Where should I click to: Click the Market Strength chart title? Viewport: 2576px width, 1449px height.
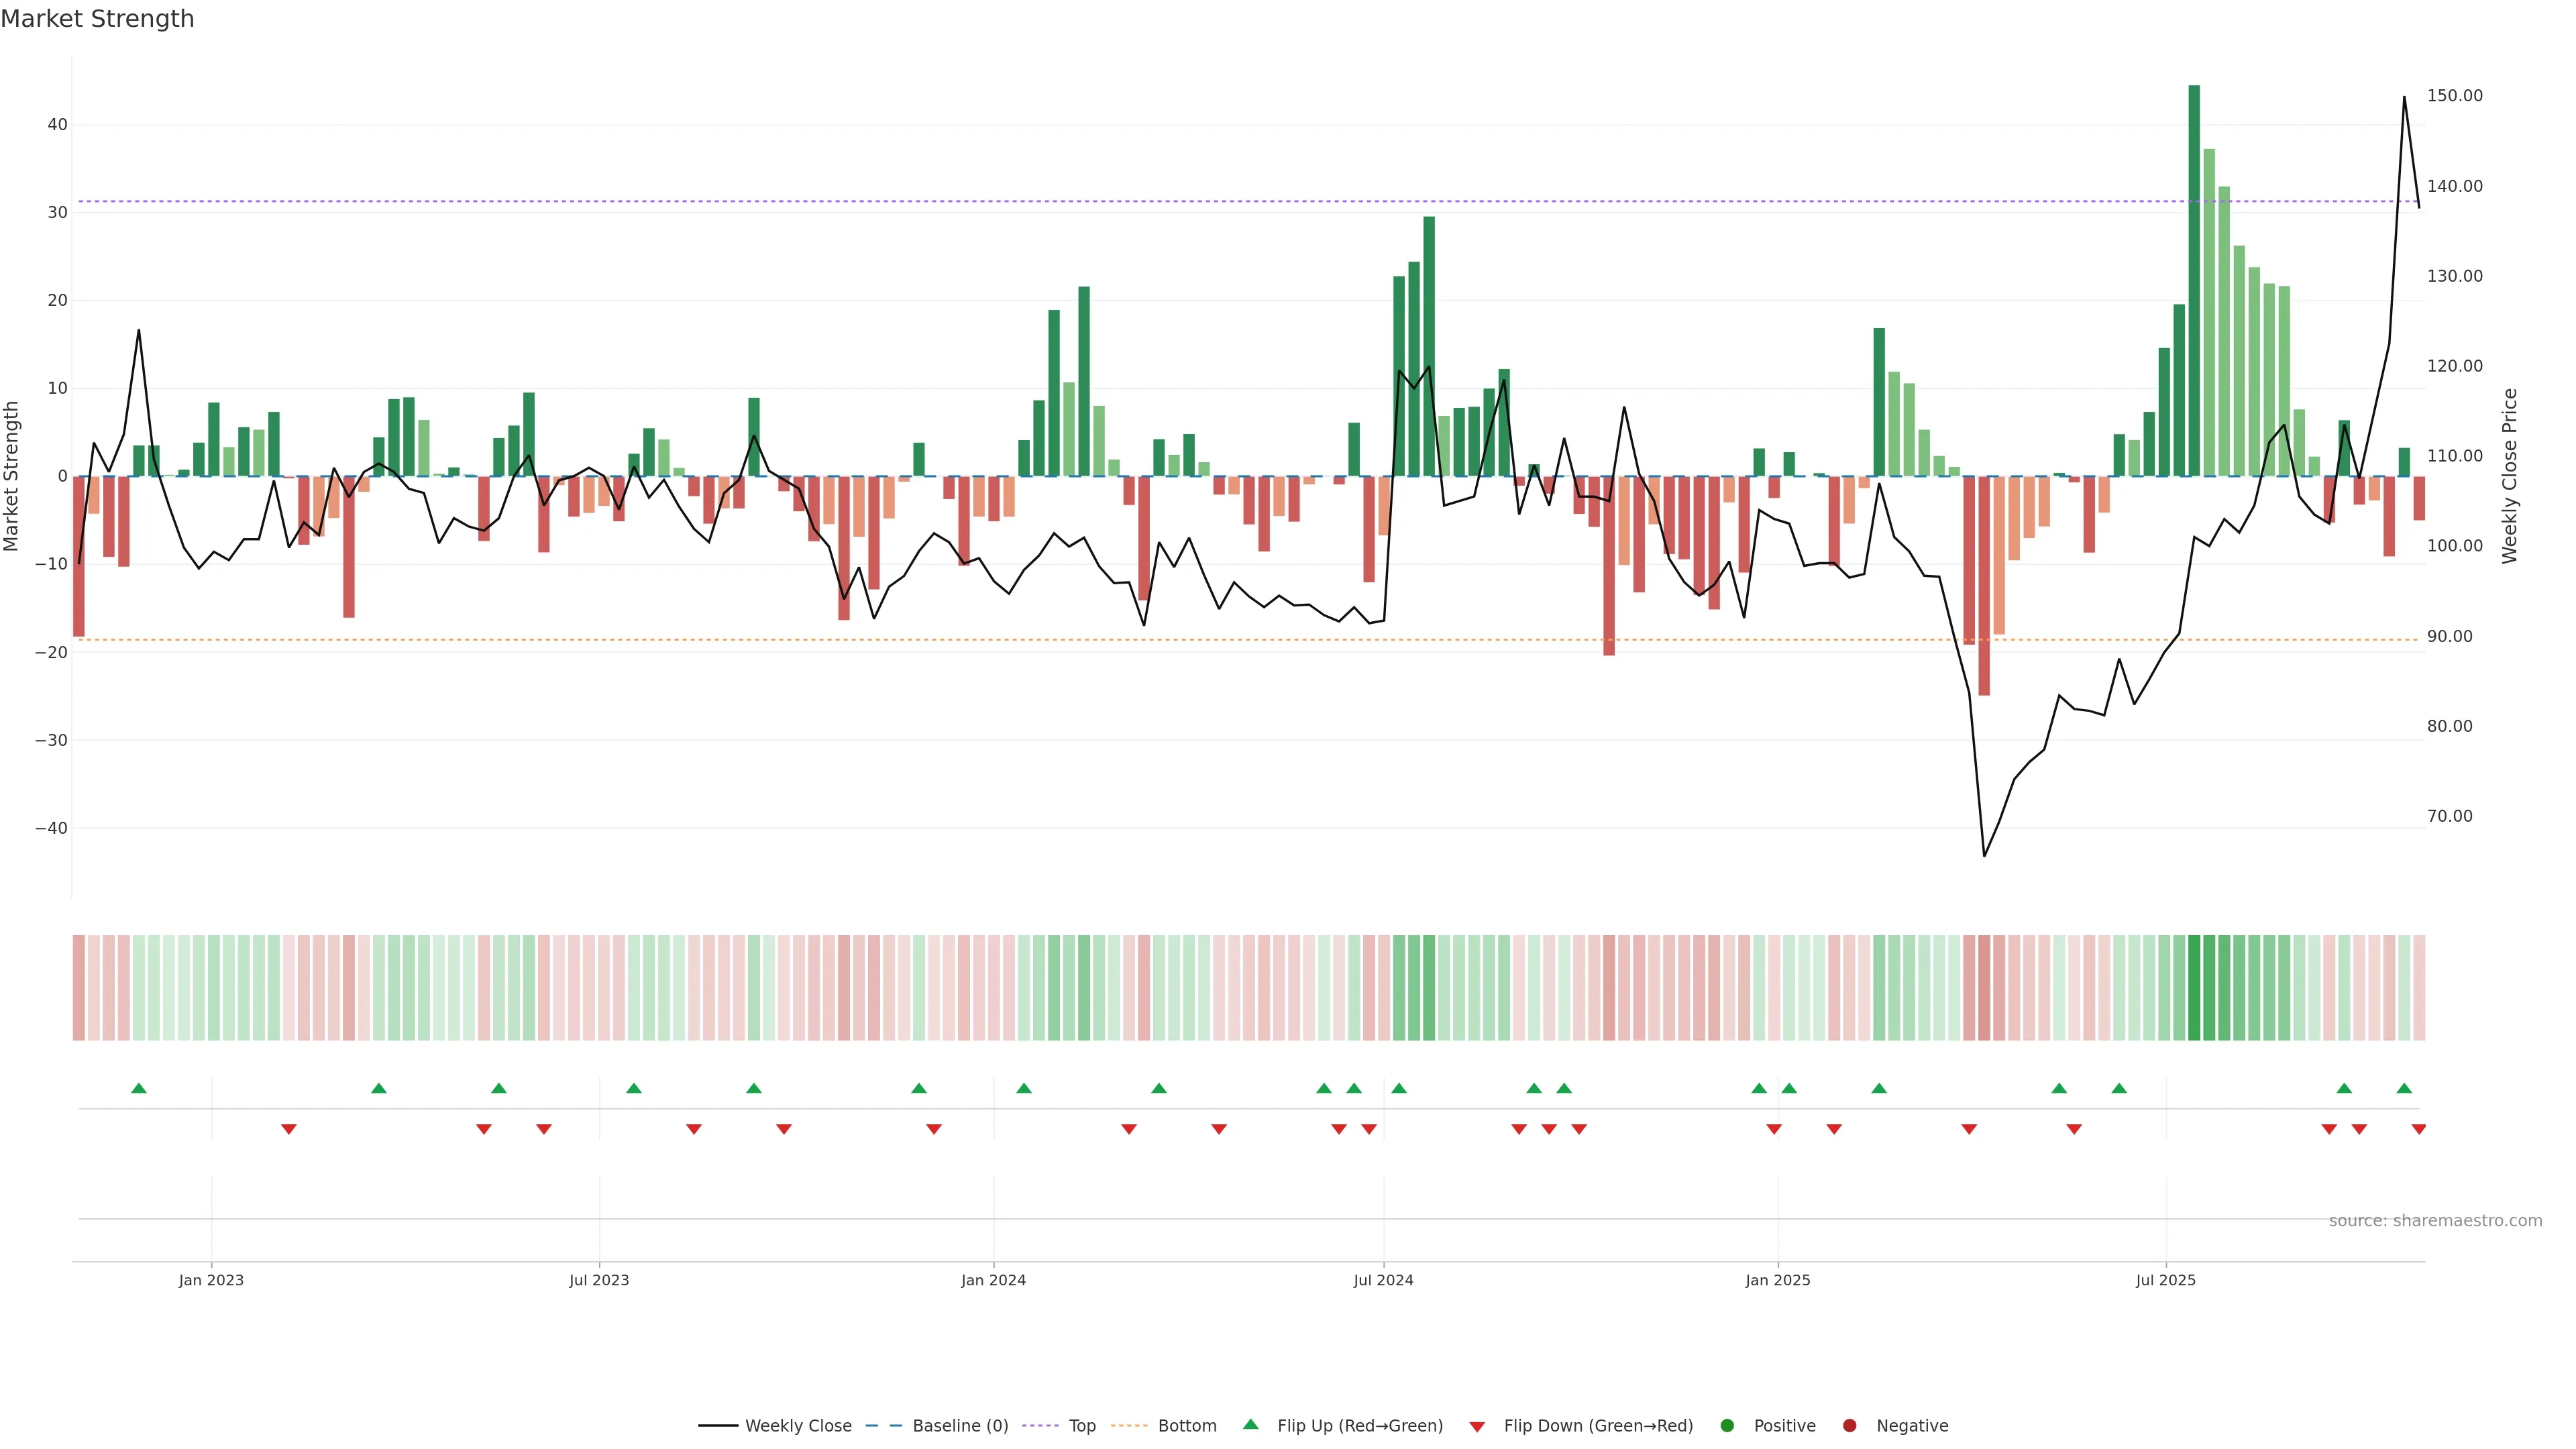[97, 19]
